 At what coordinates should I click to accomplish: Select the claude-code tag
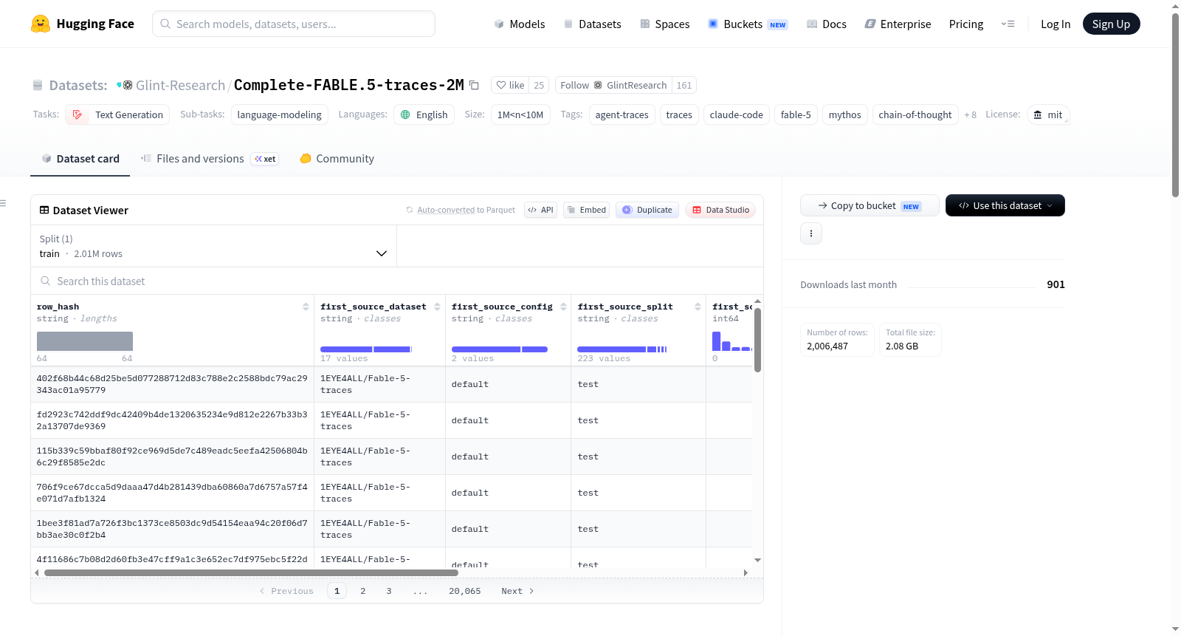(x=736, y=114)
